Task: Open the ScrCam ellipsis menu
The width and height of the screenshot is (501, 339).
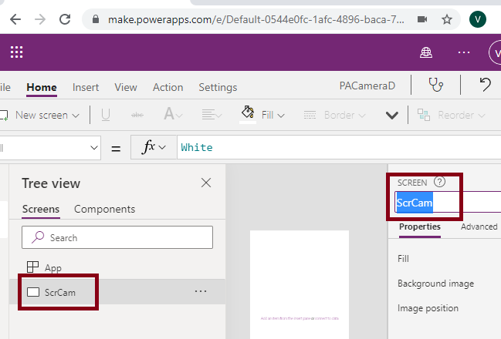Action: [x=201, y=291]
